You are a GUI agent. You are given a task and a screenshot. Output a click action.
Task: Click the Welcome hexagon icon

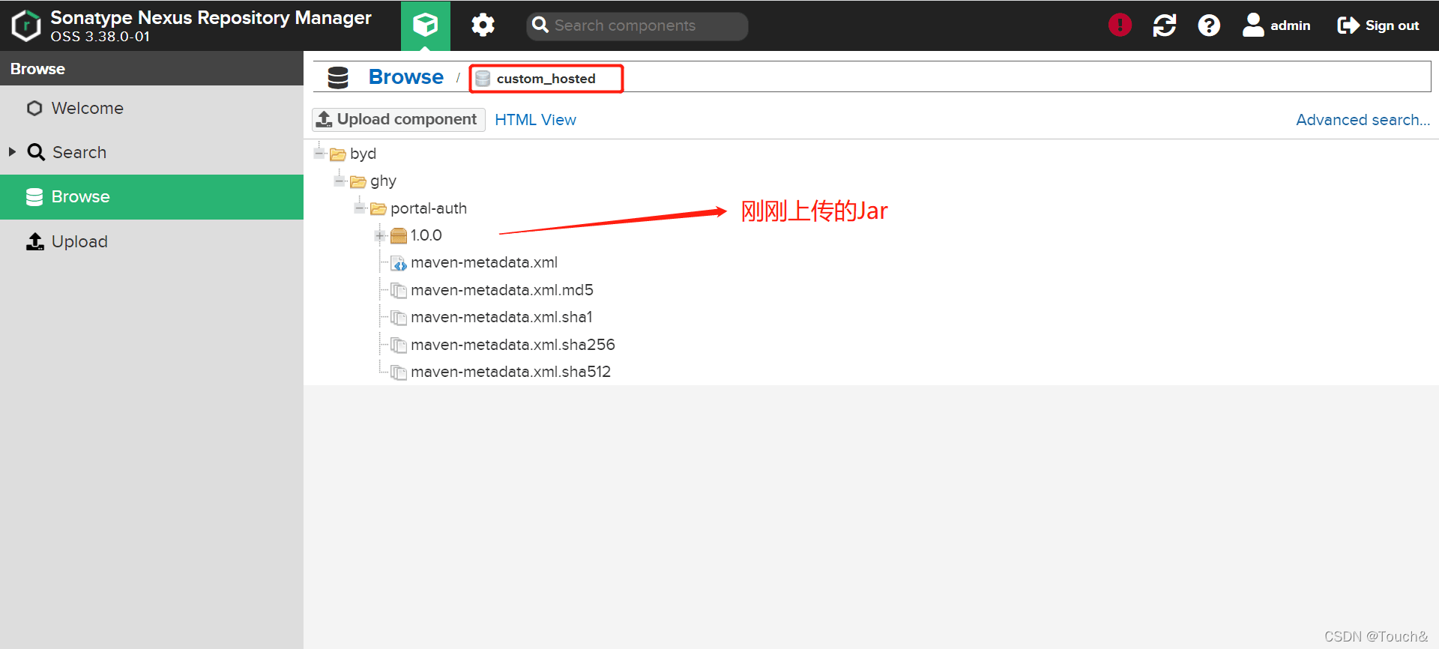tap(34, 109)
